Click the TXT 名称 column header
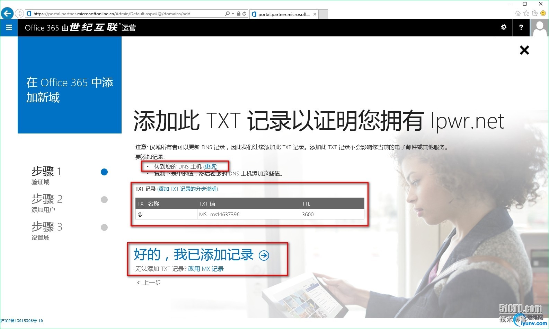The width and height of the screenshot is (549, 329). point(166,204)
